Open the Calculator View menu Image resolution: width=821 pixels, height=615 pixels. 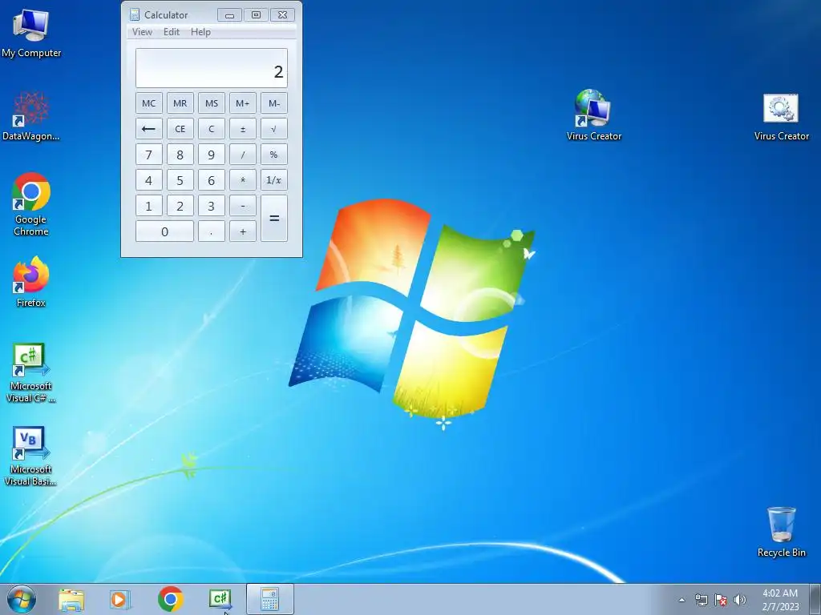[142, 32]
